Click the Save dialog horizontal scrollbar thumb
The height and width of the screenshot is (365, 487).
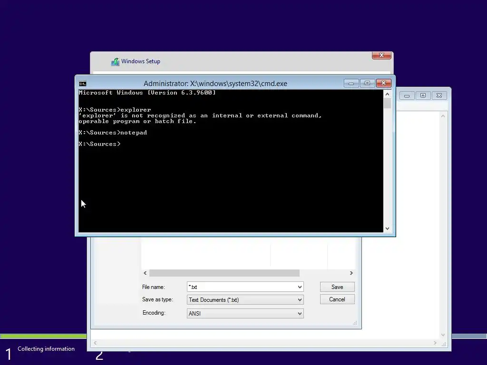pos(224,273)
